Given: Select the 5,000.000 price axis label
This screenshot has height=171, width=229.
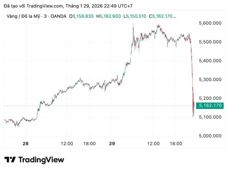Looking at the screenshot, I should (x=210, y=136).
